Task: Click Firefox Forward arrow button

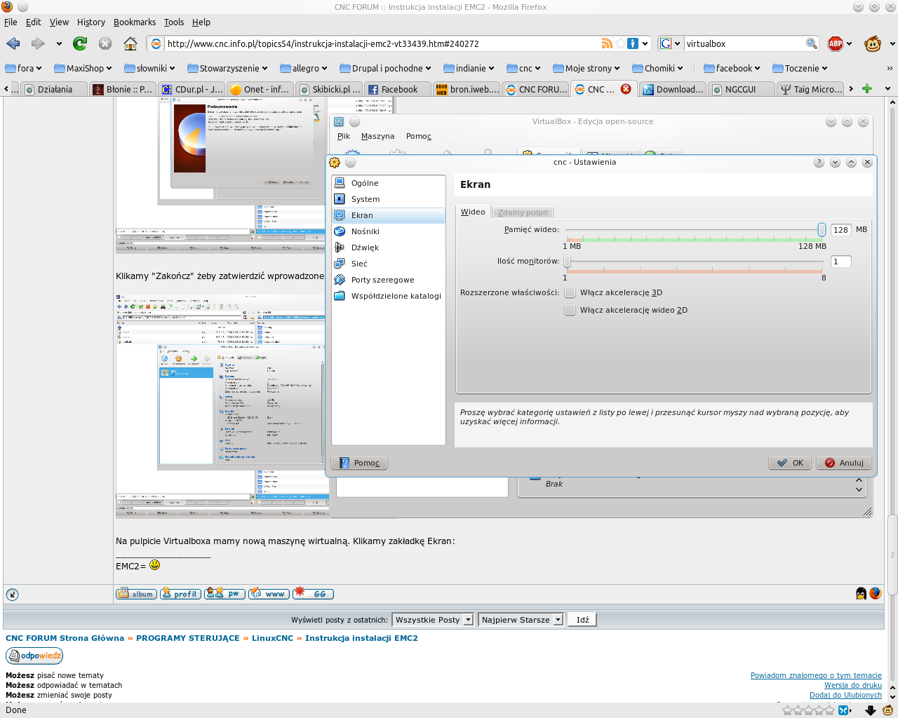Action: point(38,43)
